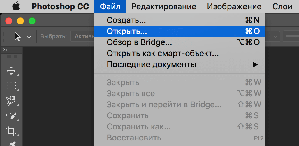Select 'Обзор в Bridge...' menu item
The height and width of the screenshot is (146, 299).
(139, 42)
